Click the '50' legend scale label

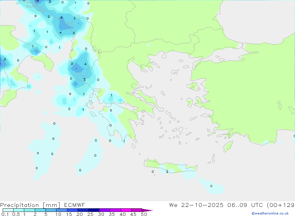coord(144,214)
